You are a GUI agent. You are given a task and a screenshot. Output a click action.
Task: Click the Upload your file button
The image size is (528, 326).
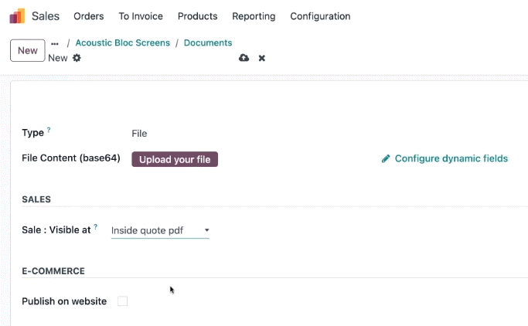(175, 159)
